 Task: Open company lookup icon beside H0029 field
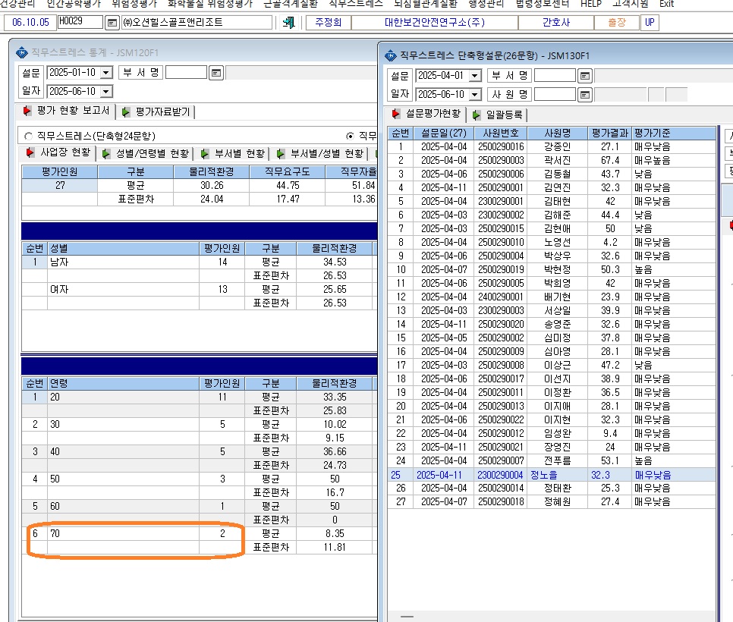(x=112, y=23)
